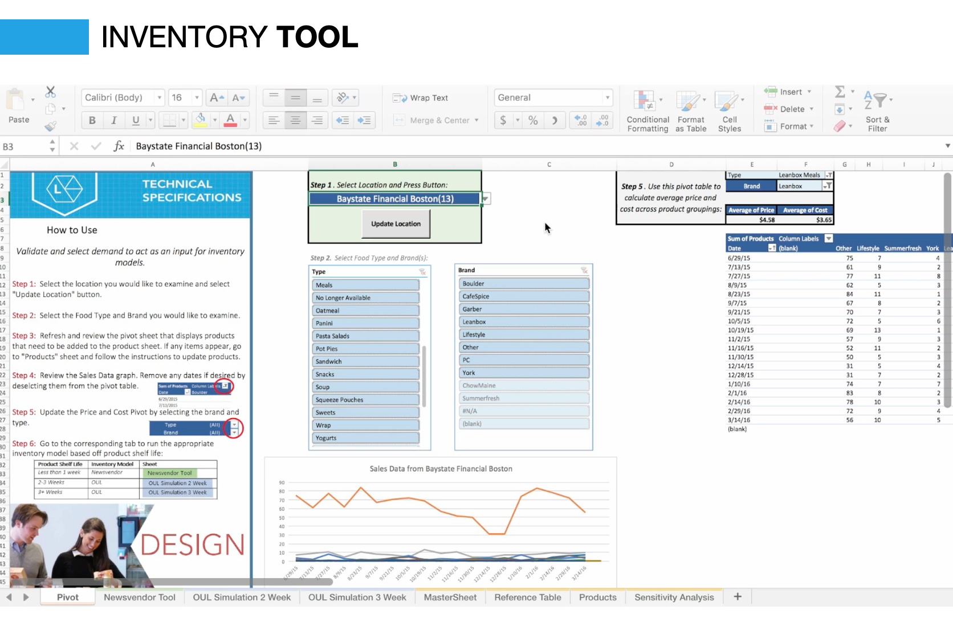Click the AutoSum sigma icon

(x=840, y=91)
